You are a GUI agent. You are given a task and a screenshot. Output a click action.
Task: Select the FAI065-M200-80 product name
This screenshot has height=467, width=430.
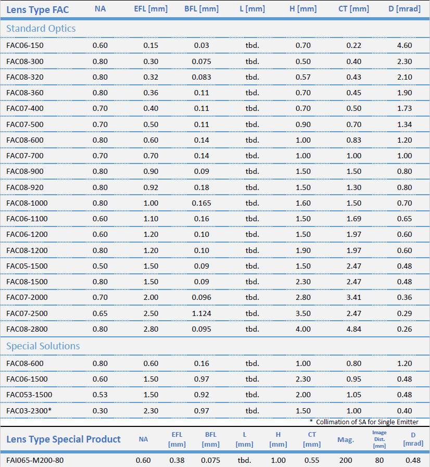click(x=35, y=460)
